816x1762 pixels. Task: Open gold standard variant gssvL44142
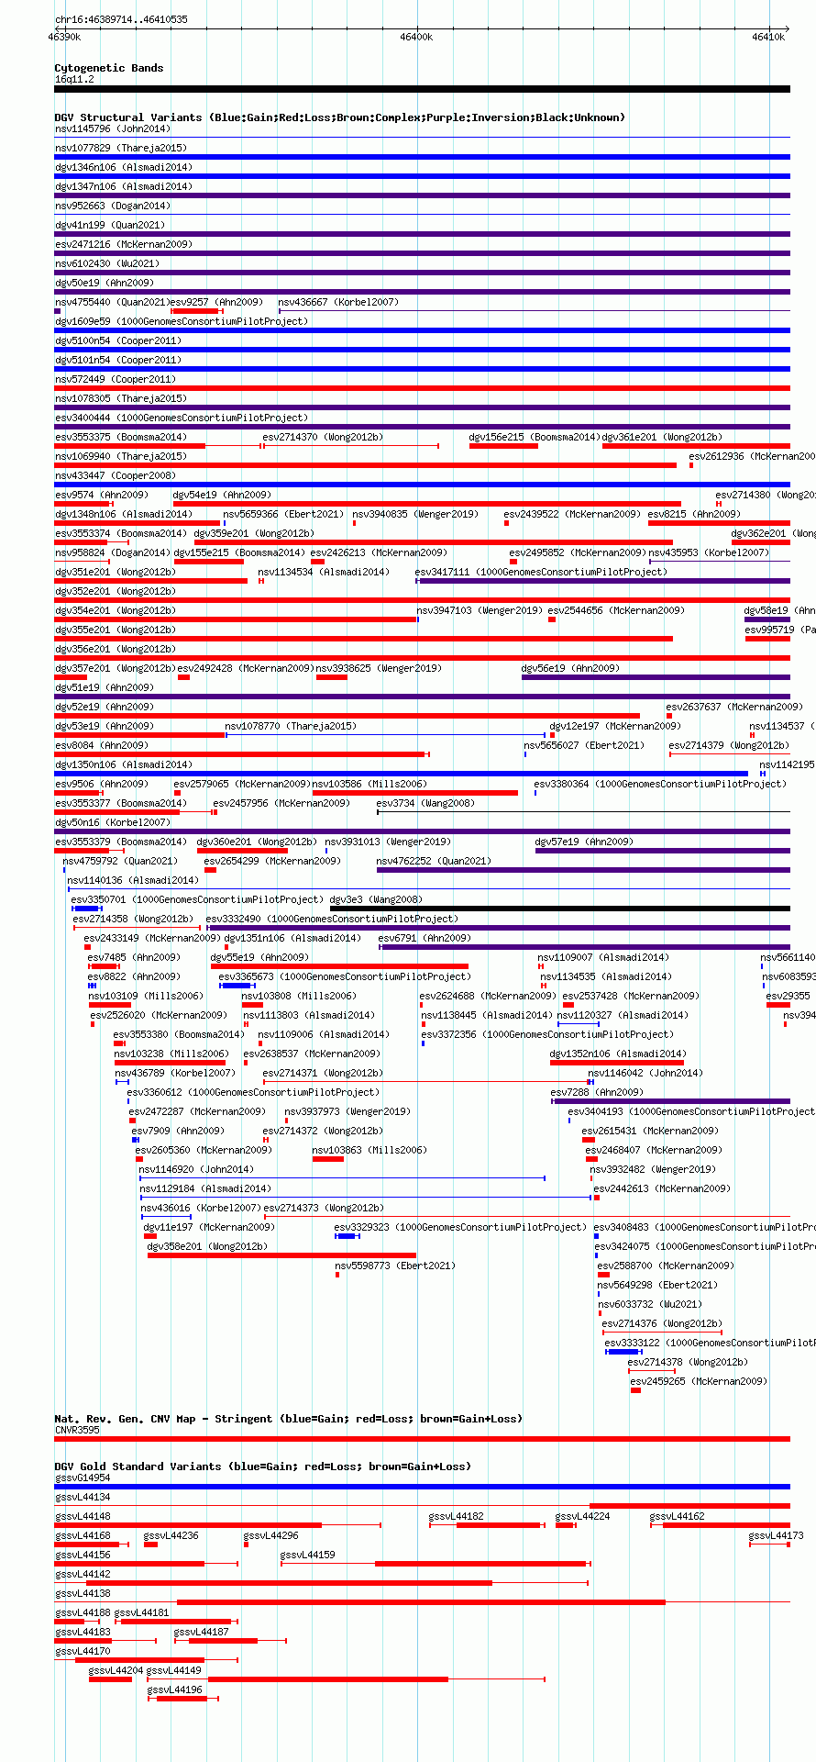pos(83,1574)
